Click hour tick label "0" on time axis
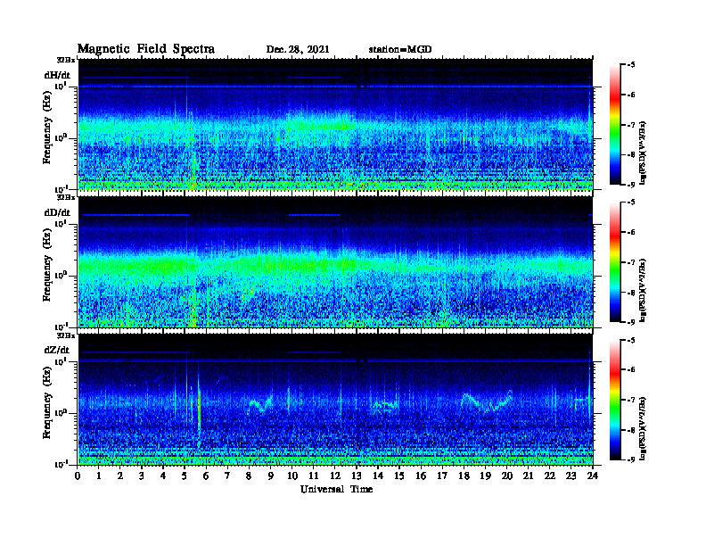 click(78, 476)
